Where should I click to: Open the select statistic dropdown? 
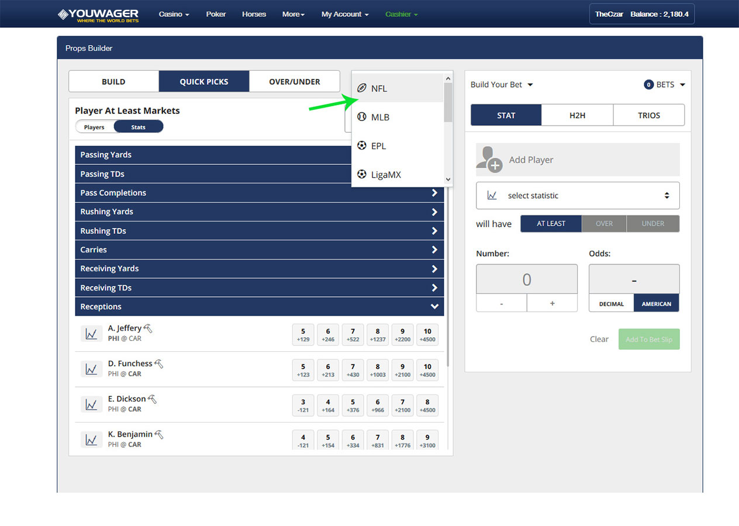tap(578, 196)
